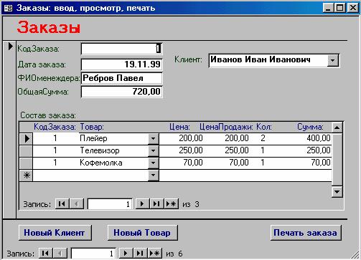Click the Новый Клиент button
Screen dimensions: 361x260
tap(55, 233)
